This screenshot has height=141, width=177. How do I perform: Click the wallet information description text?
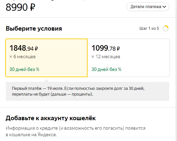pyautogui.click(x=75, y=131)
